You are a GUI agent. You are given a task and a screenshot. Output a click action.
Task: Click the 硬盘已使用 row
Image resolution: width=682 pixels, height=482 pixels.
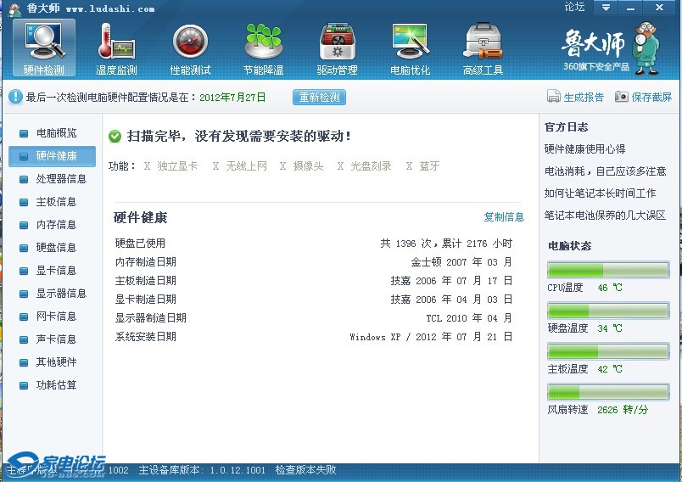click(314, 244)
